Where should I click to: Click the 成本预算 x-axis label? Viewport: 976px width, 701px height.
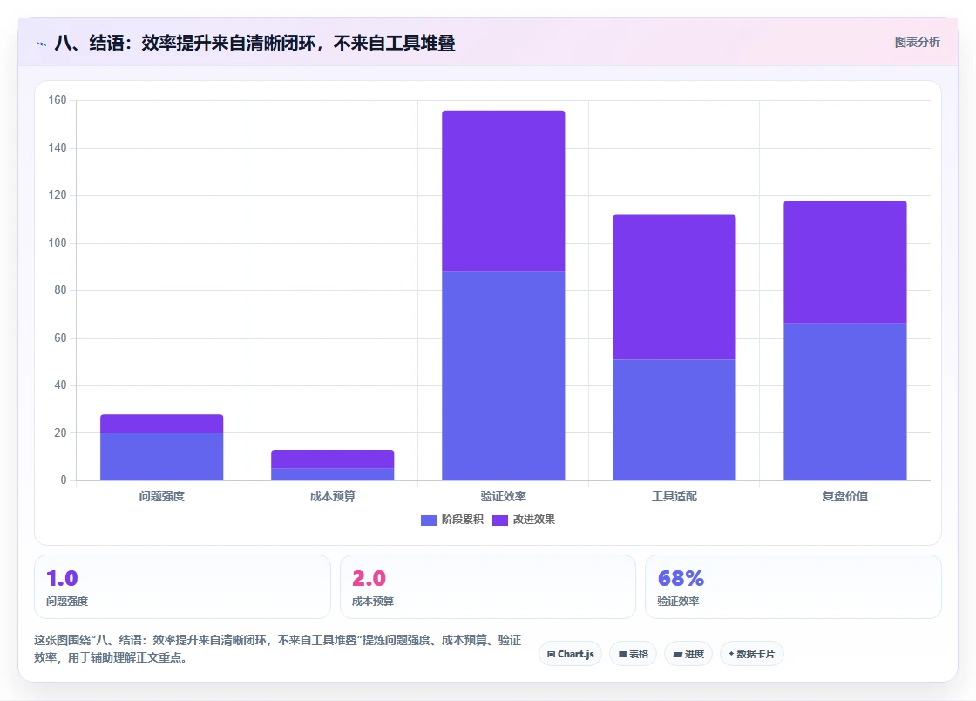click(332, 496)
